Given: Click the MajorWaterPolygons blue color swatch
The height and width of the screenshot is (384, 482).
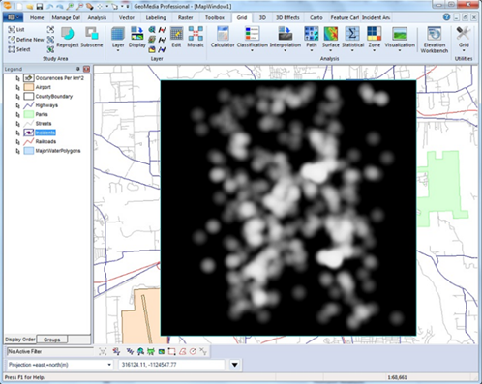Looking at the screenshot, I should click(29, 151).
